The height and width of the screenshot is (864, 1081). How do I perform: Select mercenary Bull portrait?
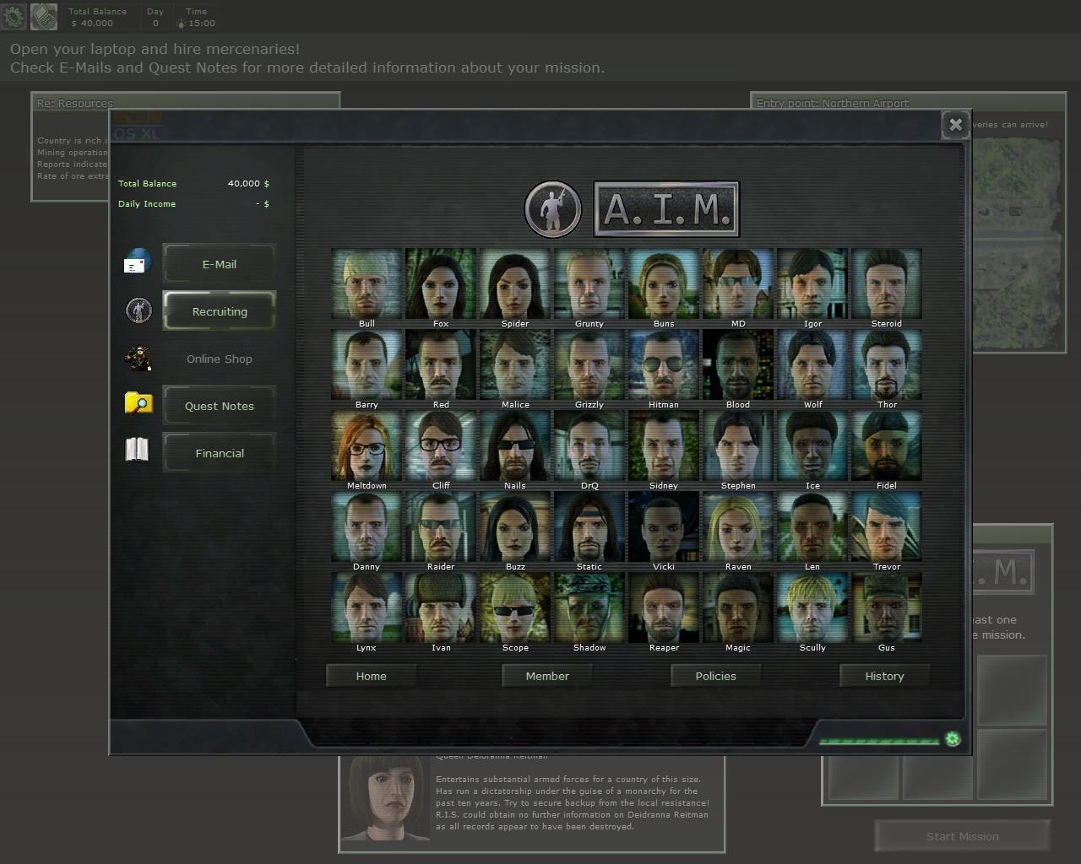point(367,283)
